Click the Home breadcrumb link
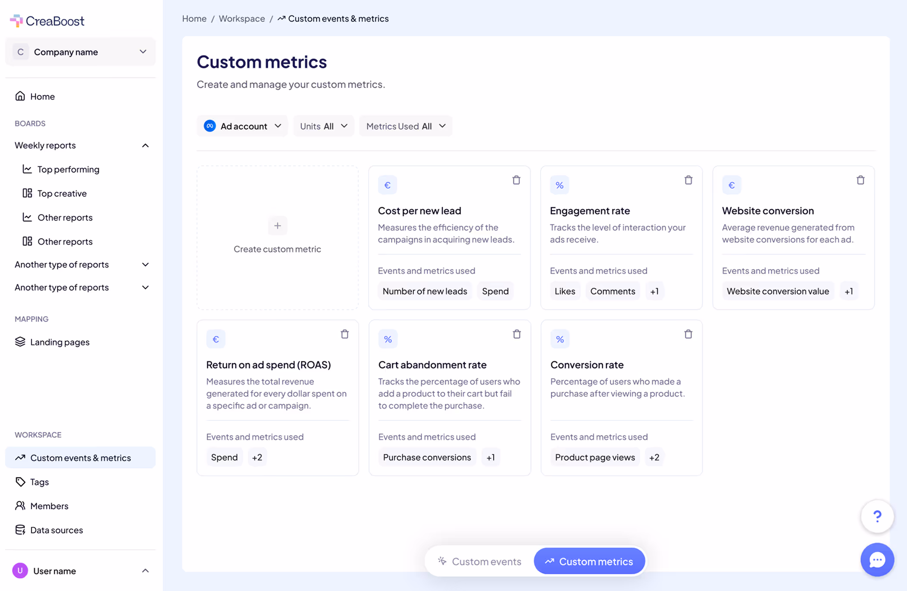Image resolution: width=907 pixels, height=591 pixels. pyautogui.click(x=194, y=19)
